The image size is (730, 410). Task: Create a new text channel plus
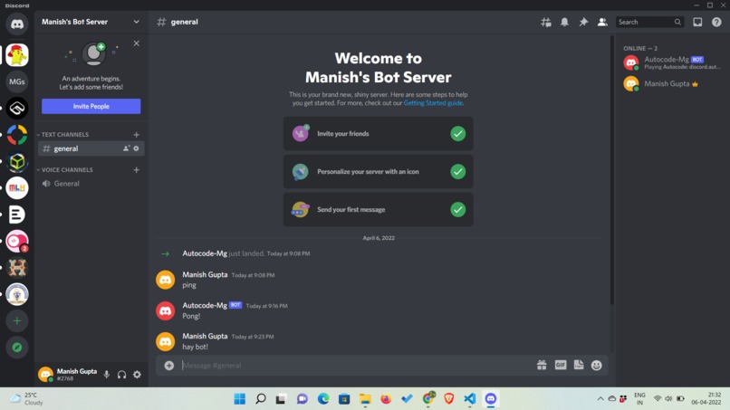pos(137,135)
